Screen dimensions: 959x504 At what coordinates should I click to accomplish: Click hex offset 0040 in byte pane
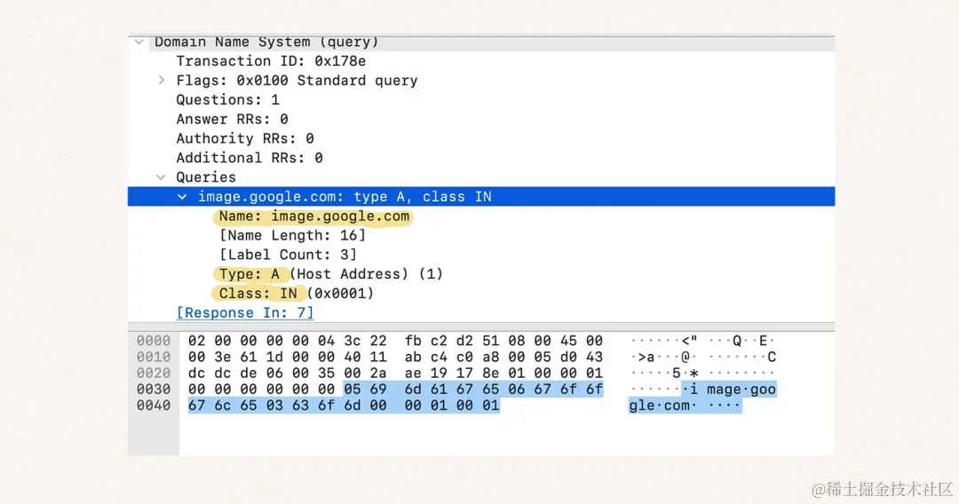pos(153,406)
